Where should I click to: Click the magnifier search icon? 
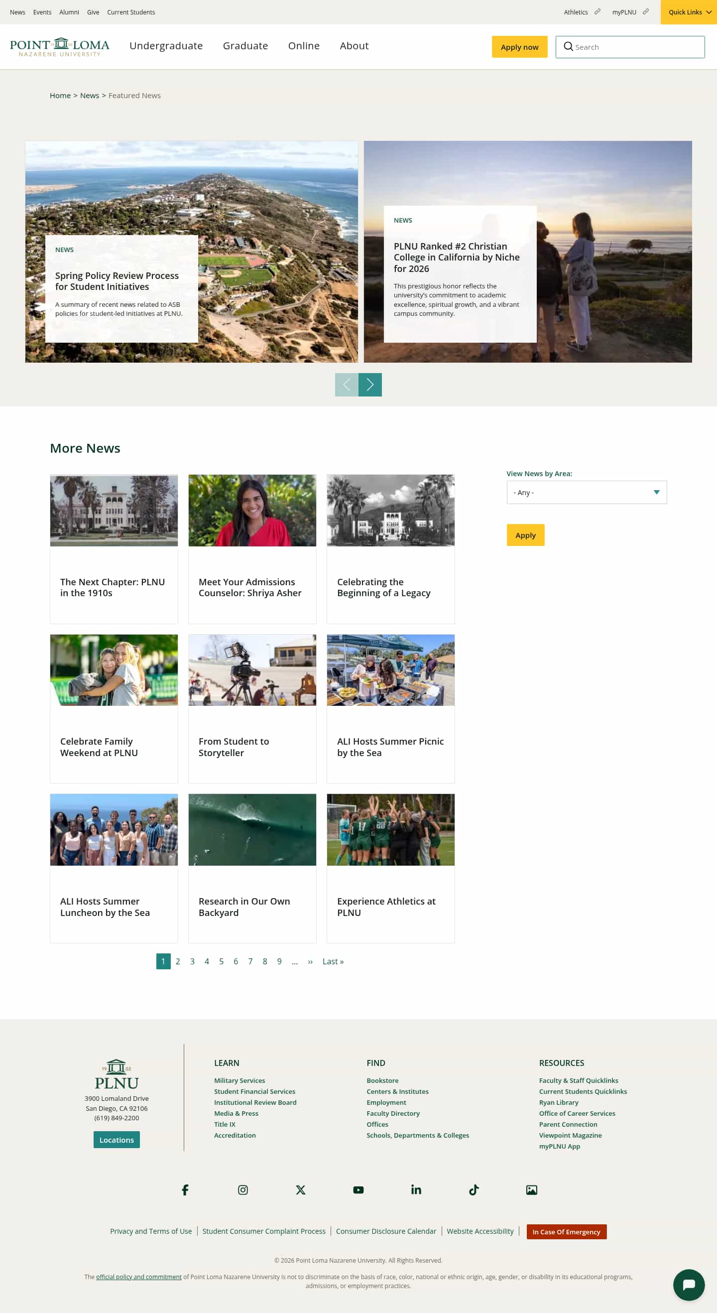tap(568, 47)
